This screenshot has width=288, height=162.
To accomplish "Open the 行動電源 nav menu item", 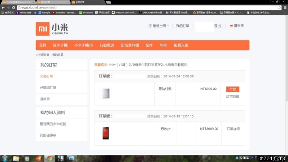I will click(107, 45).
